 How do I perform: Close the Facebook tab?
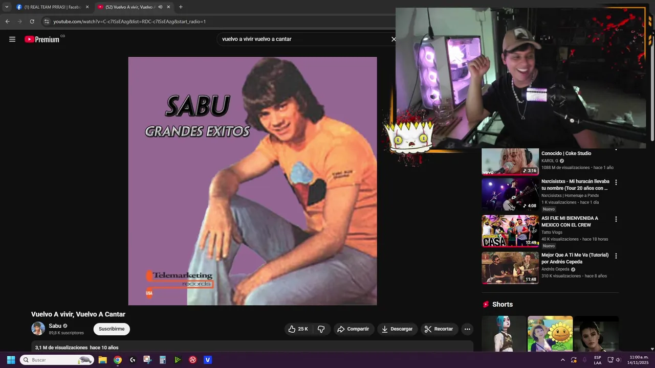(87, 7)
